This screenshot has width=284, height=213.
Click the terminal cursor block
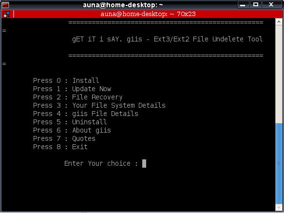[x=144, y=163]
